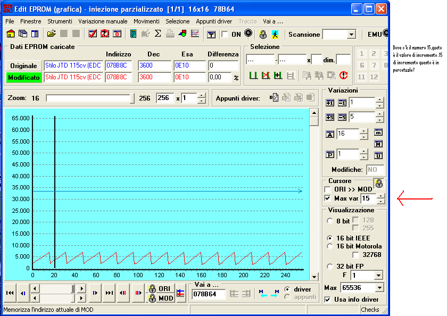Click the driver notes document icon
This screenshot has height=316, width=447.
274,98
